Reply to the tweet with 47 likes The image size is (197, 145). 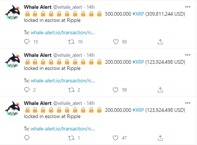click(x=27, y=138)
